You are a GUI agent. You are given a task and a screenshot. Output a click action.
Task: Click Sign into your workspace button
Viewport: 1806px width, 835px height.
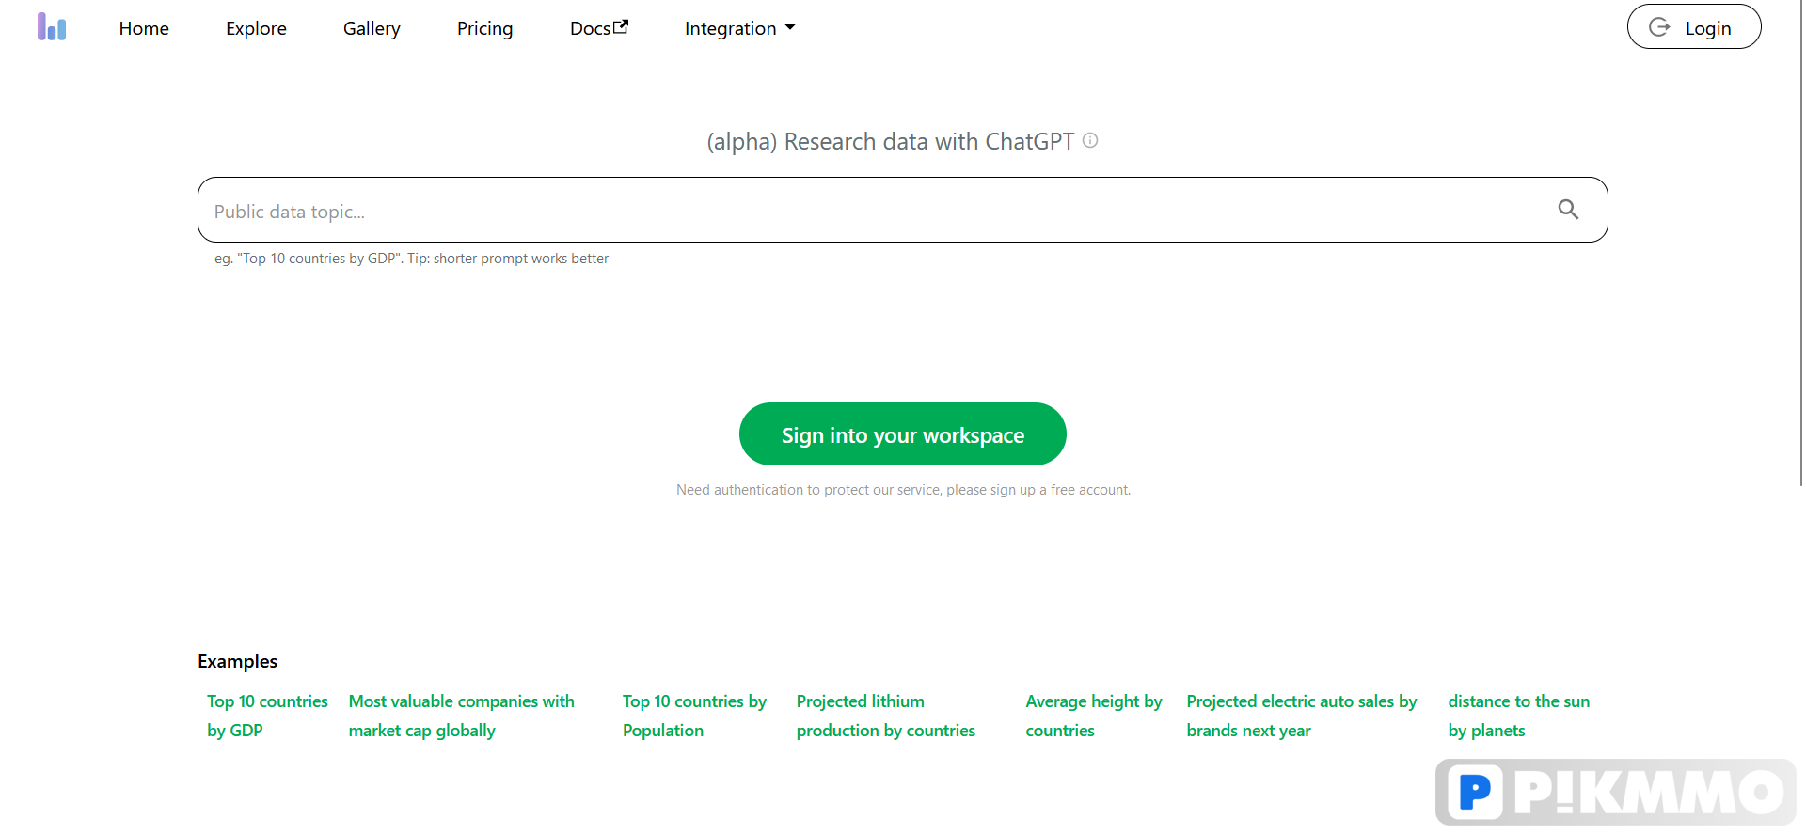903,434
